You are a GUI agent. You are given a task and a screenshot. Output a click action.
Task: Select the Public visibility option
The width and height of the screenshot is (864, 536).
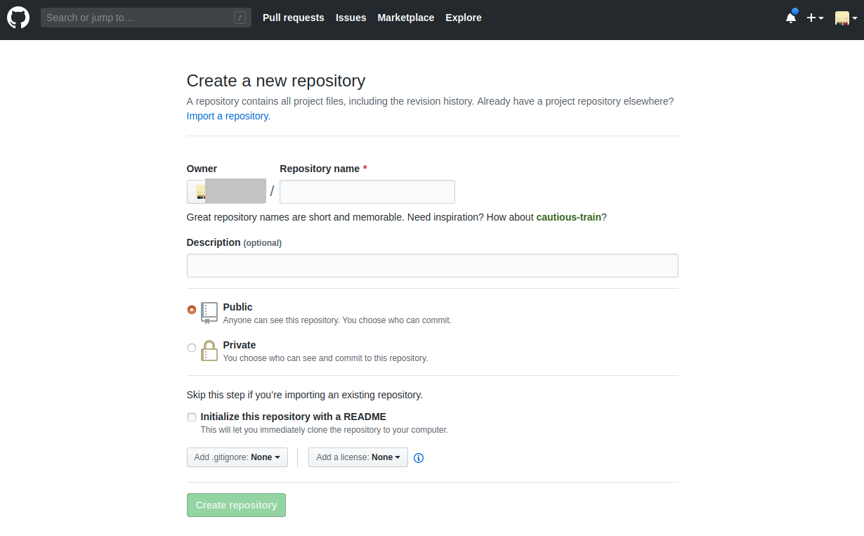pyautogui.click(x=192, y=309)
